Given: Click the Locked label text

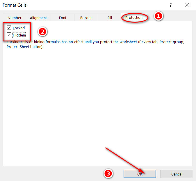Looking at the screenshot, I should coord(19,28).
